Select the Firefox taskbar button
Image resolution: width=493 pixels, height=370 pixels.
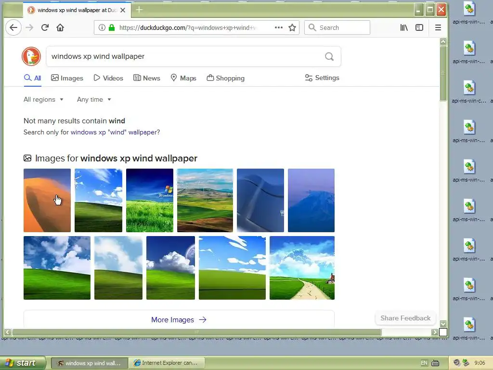click(89, 363)
